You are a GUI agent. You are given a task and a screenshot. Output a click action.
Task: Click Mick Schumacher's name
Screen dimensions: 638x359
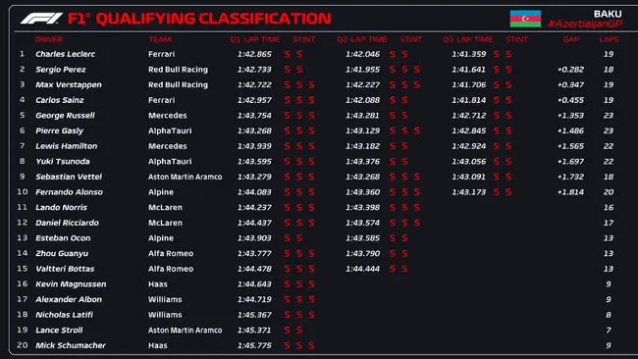pyautogui.click(x=71, y=345)
